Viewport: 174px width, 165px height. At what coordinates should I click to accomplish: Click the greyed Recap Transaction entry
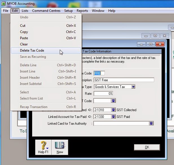[46, 107]
